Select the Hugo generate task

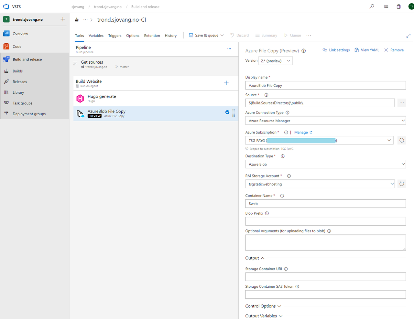156,98
